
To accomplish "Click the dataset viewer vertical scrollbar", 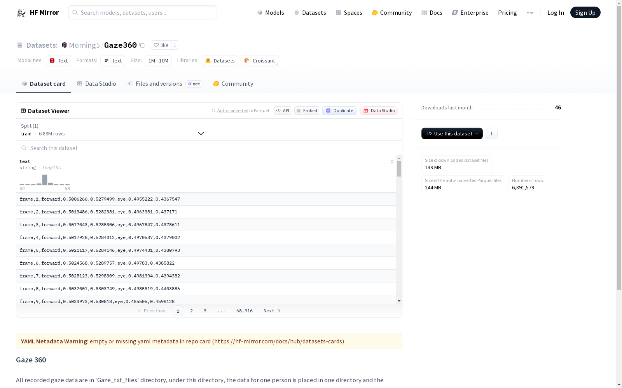I will point(399,169).
